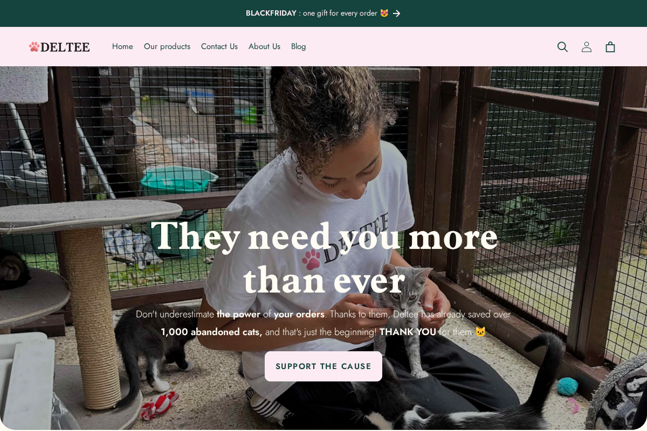Viewport: 647px width, 431px height.
Task: Click the arrow in the announcement bar
Action: click(396, 13)
